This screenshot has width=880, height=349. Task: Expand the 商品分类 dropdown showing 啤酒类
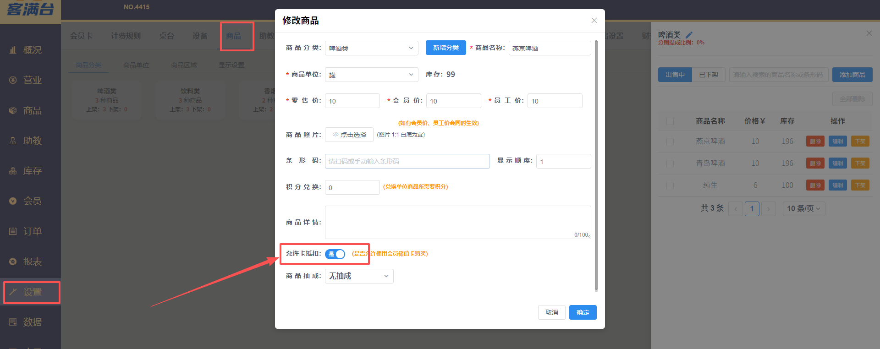tap(371, 48)
